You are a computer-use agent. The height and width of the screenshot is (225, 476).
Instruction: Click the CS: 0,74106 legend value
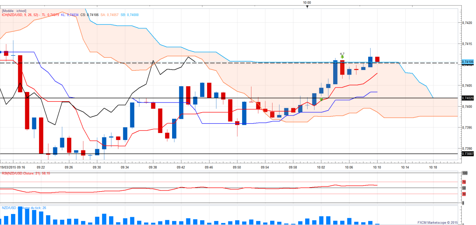(x=89, y=14)
